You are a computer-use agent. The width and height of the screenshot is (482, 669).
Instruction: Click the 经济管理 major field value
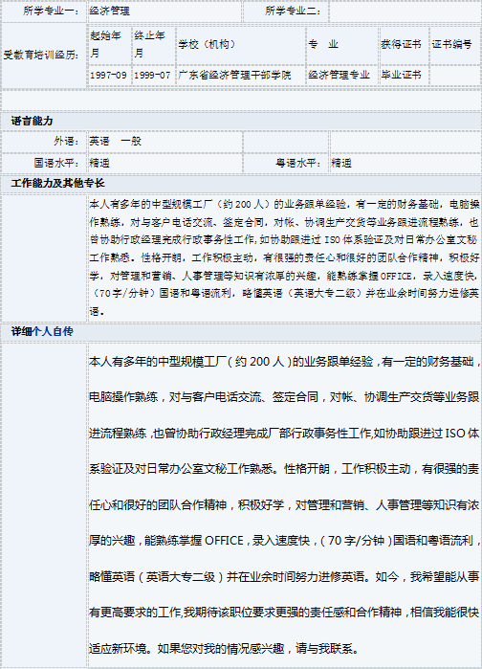pyautogui.click(x=109, y=11)
